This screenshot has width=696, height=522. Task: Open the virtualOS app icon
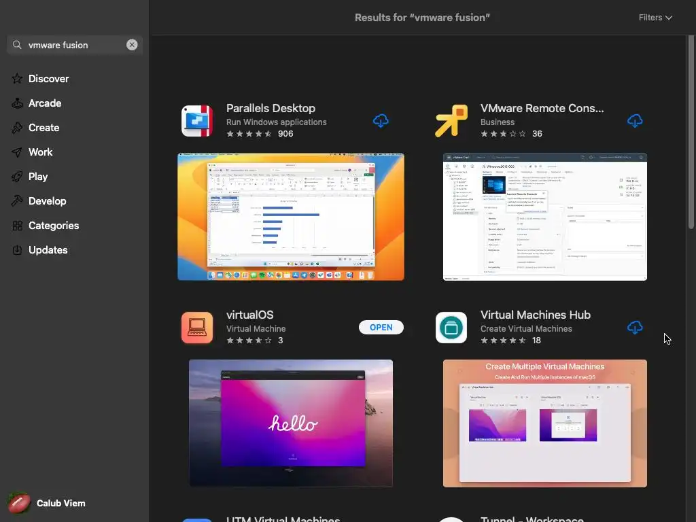pos(197,328)
